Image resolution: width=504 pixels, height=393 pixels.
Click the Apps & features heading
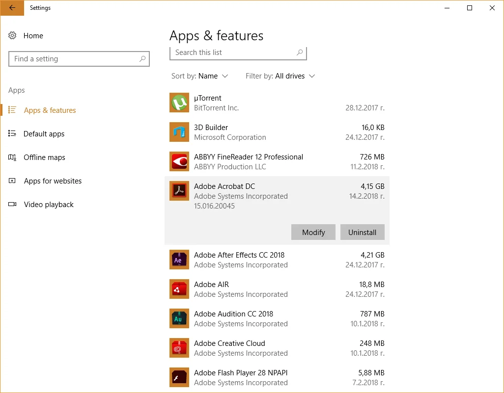click(216, 36)
